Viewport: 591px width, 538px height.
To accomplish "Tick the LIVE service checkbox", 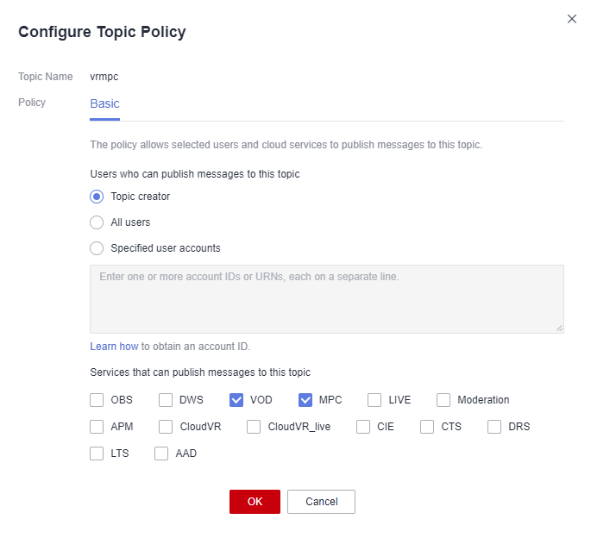I will click(374, 400).
